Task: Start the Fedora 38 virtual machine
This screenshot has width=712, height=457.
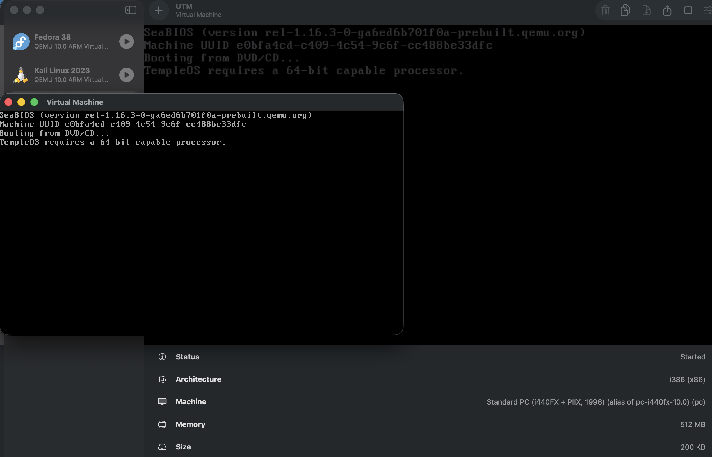Action: [x=127, y=41]
